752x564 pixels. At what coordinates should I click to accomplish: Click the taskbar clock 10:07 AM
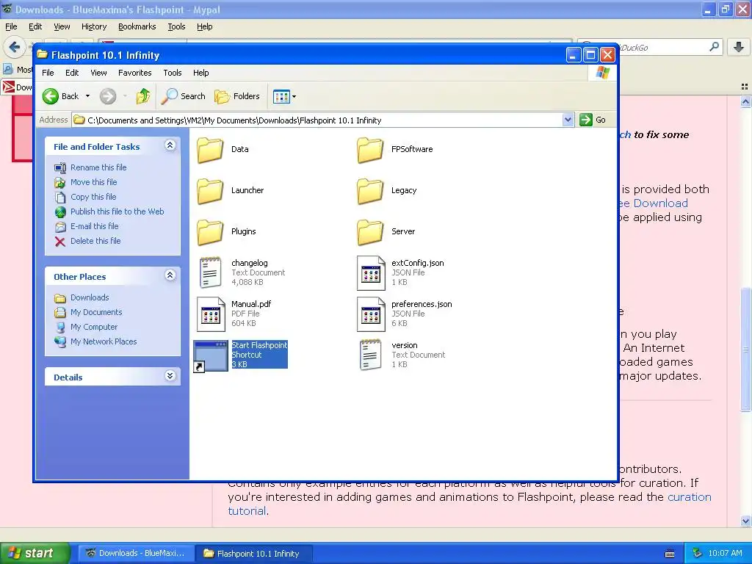coord(725,554)
